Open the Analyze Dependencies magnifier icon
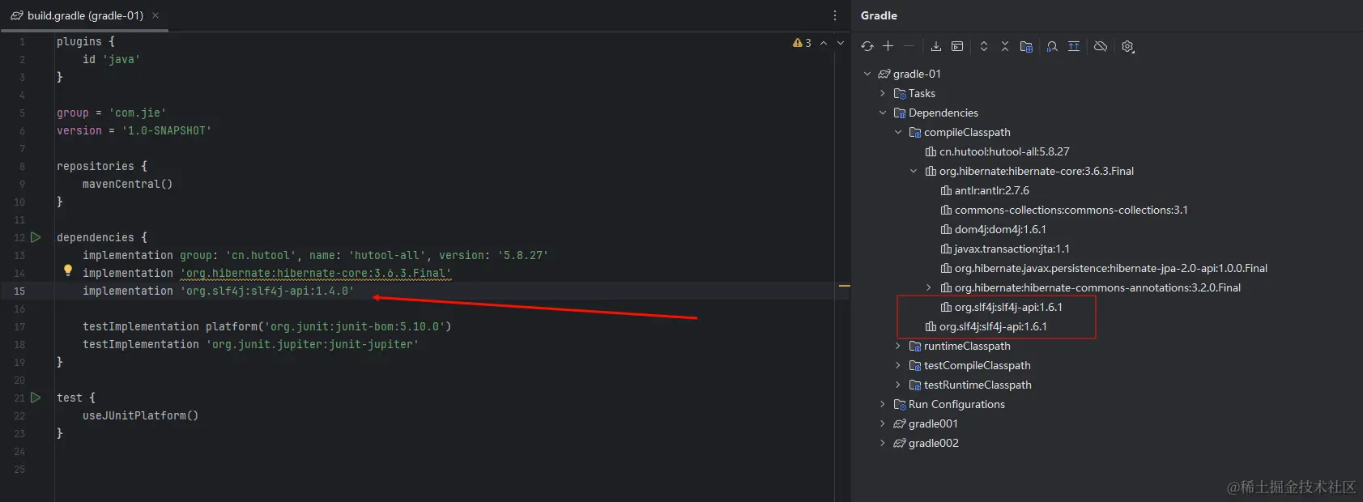The width and height of the screenshot is (1363, 502). click(x=1052, y=46)
